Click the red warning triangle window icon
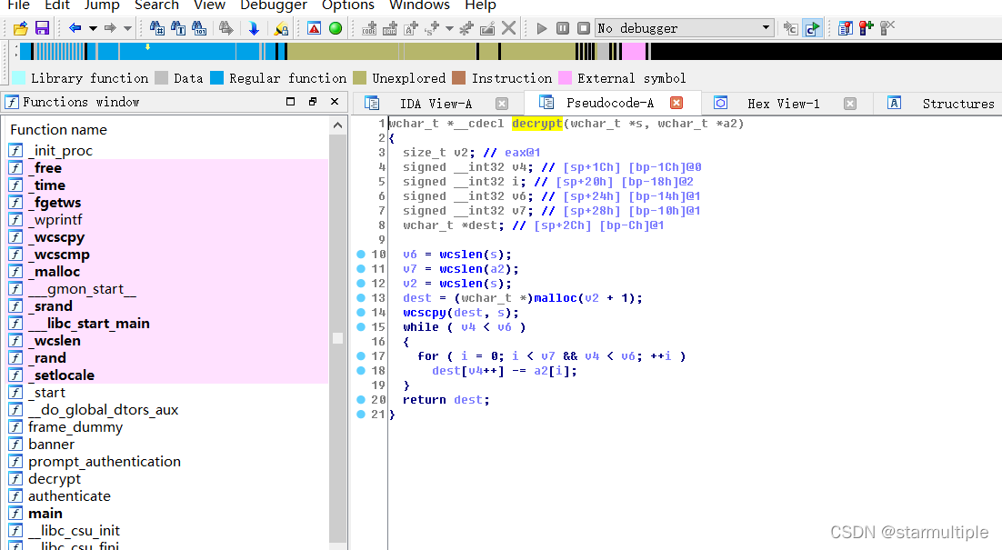 tap(314, 28)
